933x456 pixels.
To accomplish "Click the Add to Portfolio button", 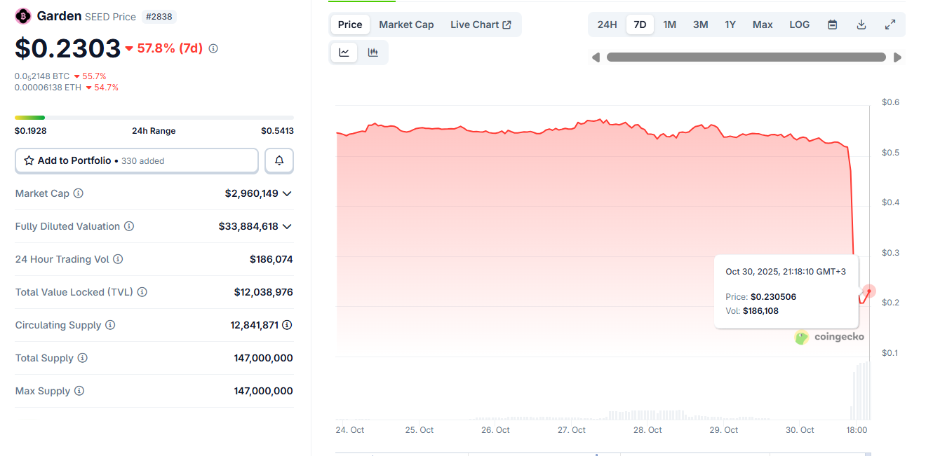I will (136, 160).
